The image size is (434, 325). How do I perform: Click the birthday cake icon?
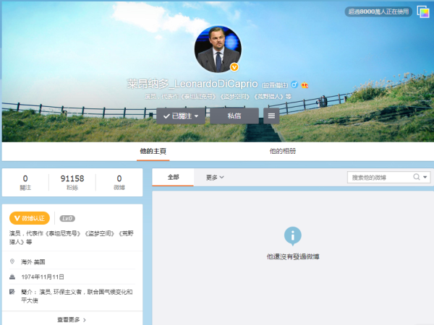coord(12,277)
